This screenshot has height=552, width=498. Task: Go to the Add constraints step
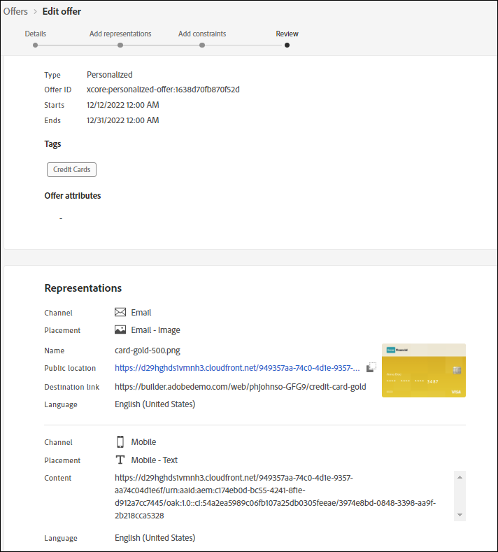(202, 34)
